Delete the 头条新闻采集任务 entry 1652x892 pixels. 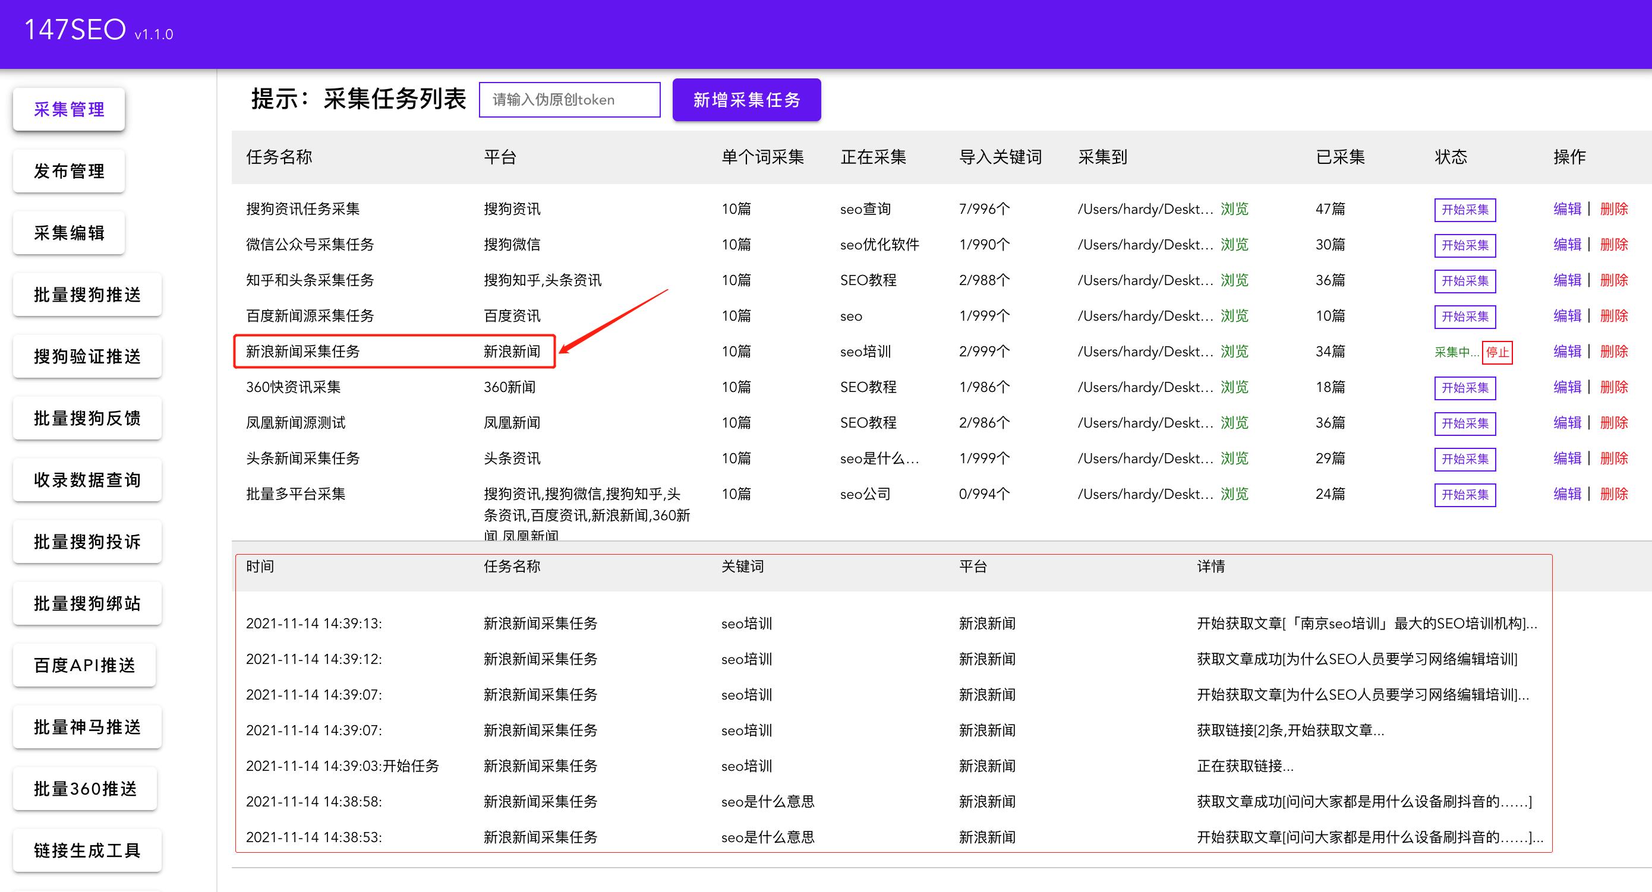point(1613,458)
